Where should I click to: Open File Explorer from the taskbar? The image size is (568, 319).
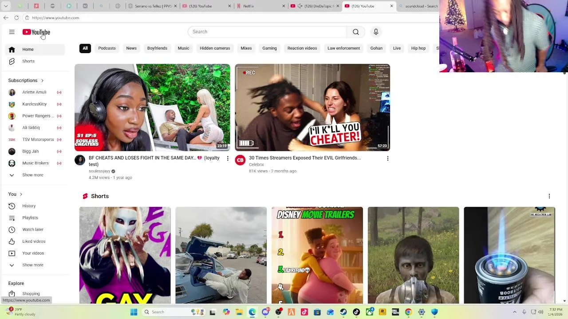(x=239, y=312)
